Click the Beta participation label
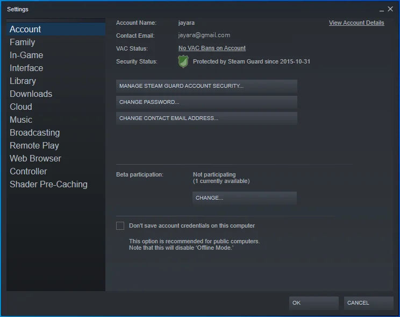 140,174
